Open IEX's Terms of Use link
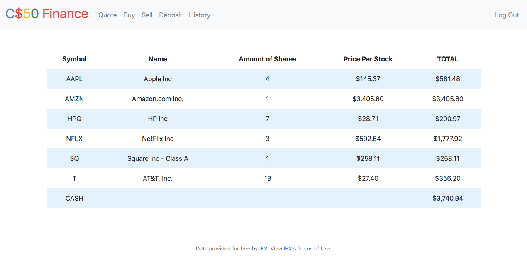 (307, 249)
